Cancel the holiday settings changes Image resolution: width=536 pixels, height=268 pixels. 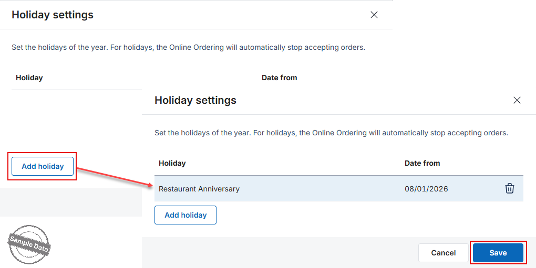point(444,253)
